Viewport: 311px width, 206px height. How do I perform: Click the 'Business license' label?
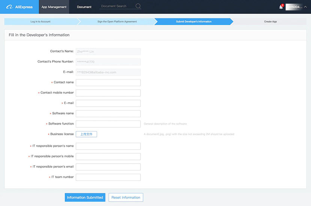coord(62,134)
